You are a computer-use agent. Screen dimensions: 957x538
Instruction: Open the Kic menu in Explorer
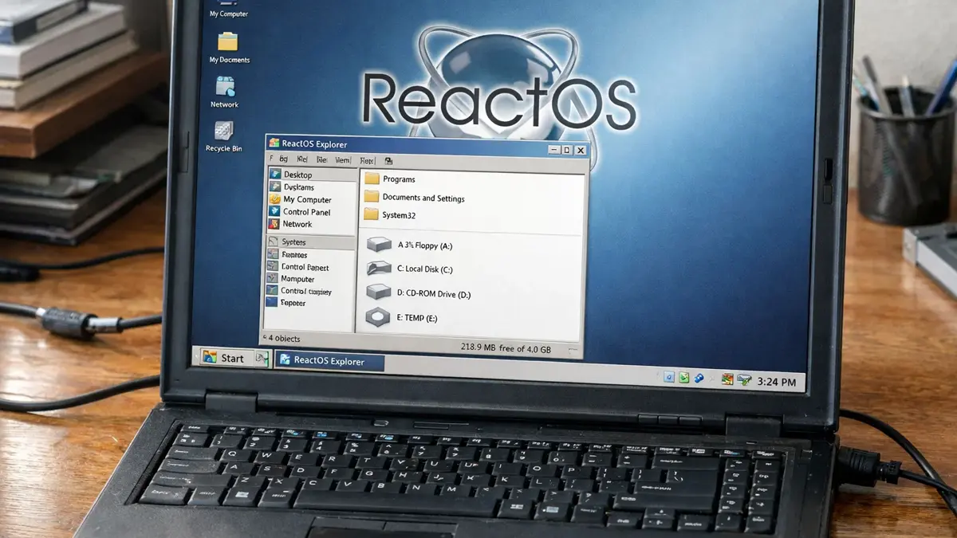point(302,159)
